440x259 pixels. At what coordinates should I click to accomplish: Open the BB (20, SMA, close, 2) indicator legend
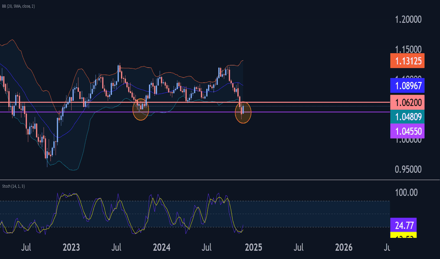click(x=18, y=6)
